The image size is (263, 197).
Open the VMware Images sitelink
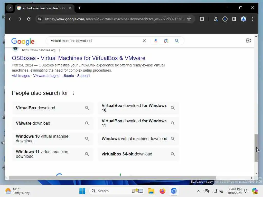pos(46,76)
